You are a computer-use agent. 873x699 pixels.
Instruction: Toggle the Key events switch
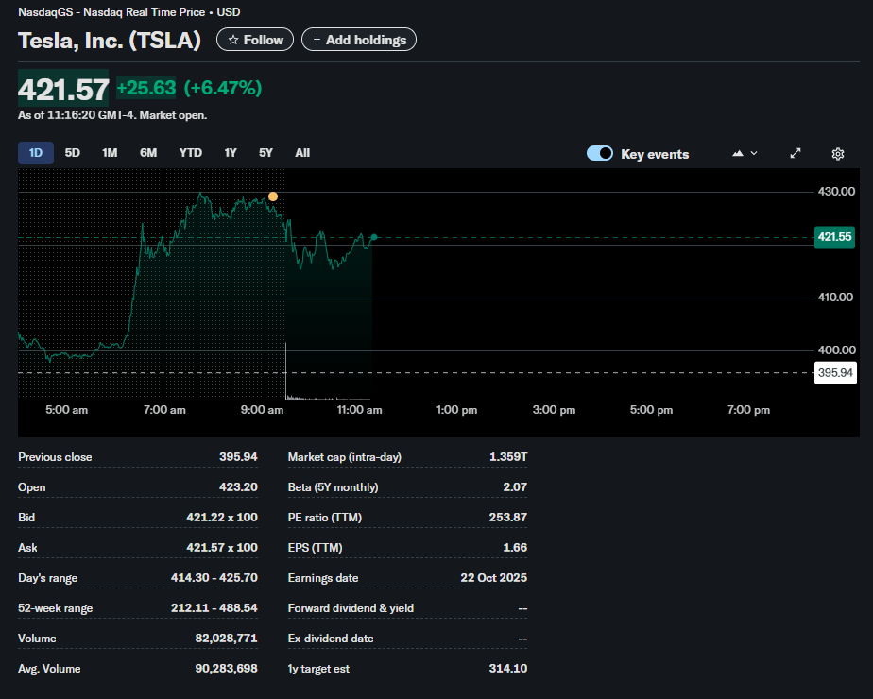(600, 154)
